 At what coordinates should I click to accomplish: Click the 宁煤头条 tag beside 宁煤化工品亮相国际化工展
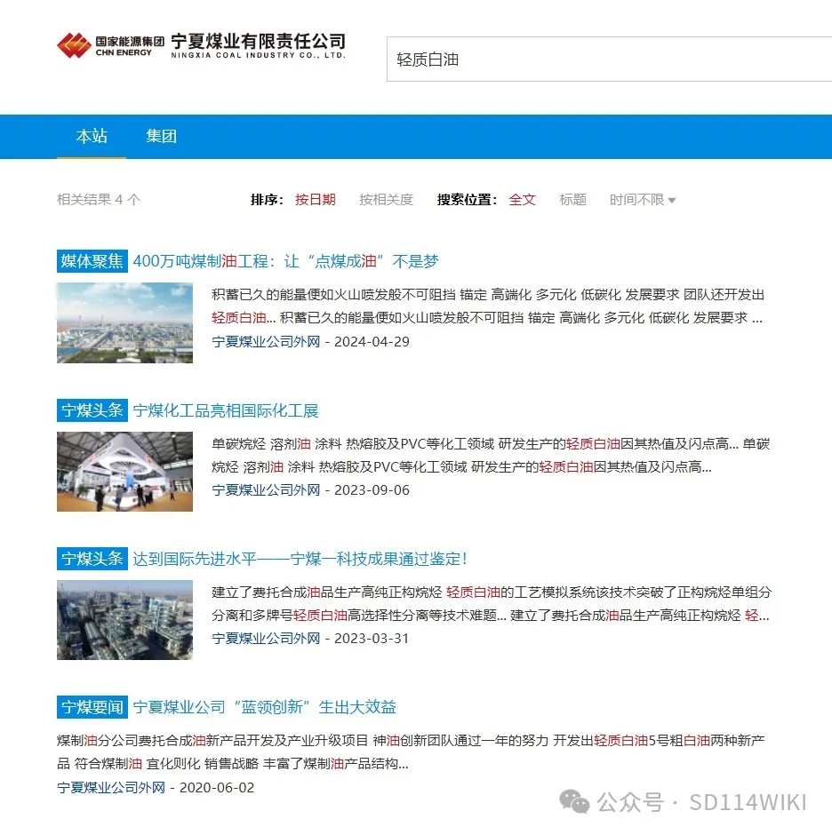pos(92,410)
